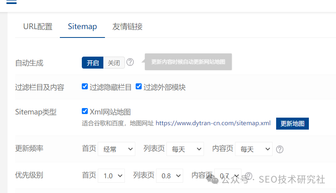Switch auto-generate to 开启

(93, 63)
